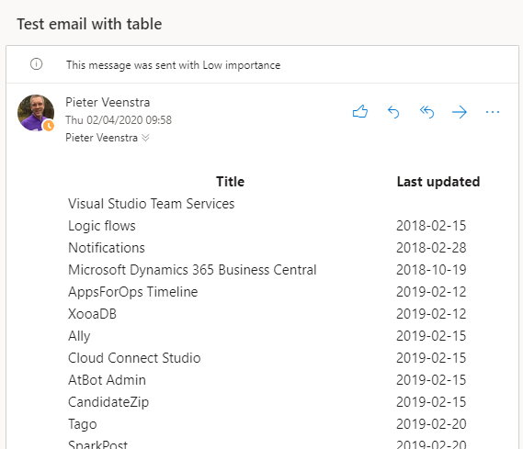Select the 'Tago' table cell

pos(83,424)
